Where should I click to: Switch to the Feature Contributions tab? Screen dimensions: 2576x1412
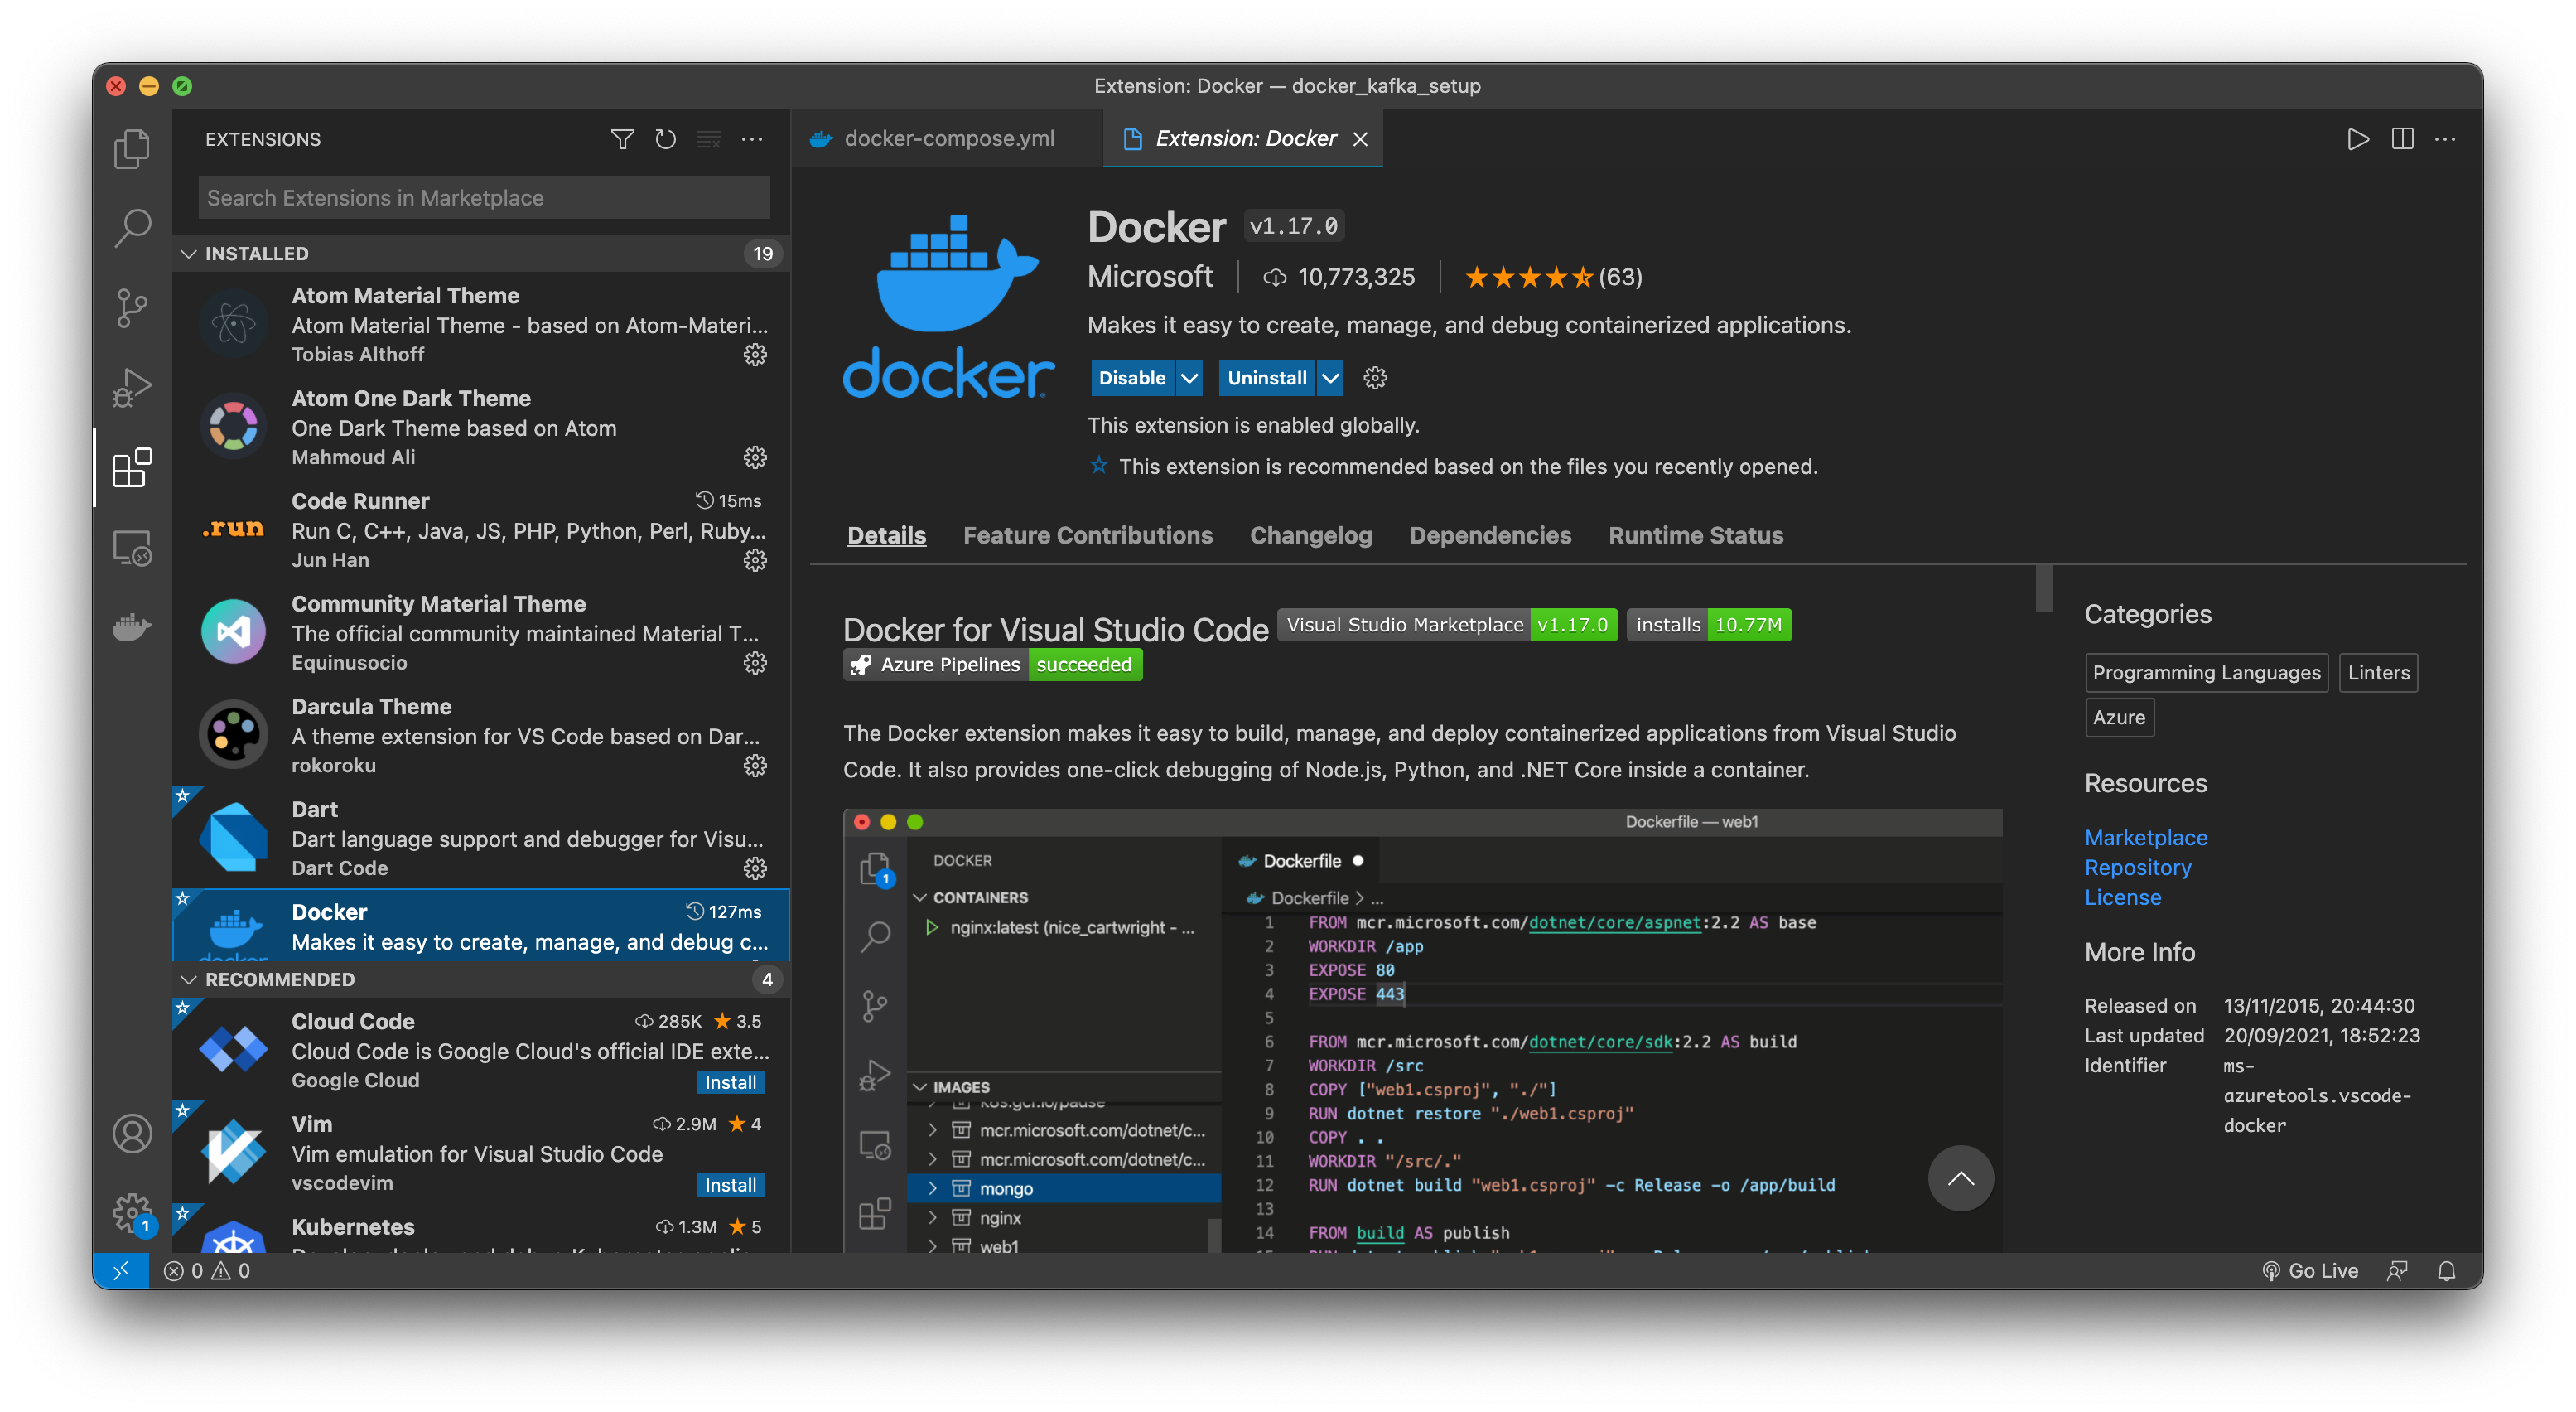click(1088, 534)
